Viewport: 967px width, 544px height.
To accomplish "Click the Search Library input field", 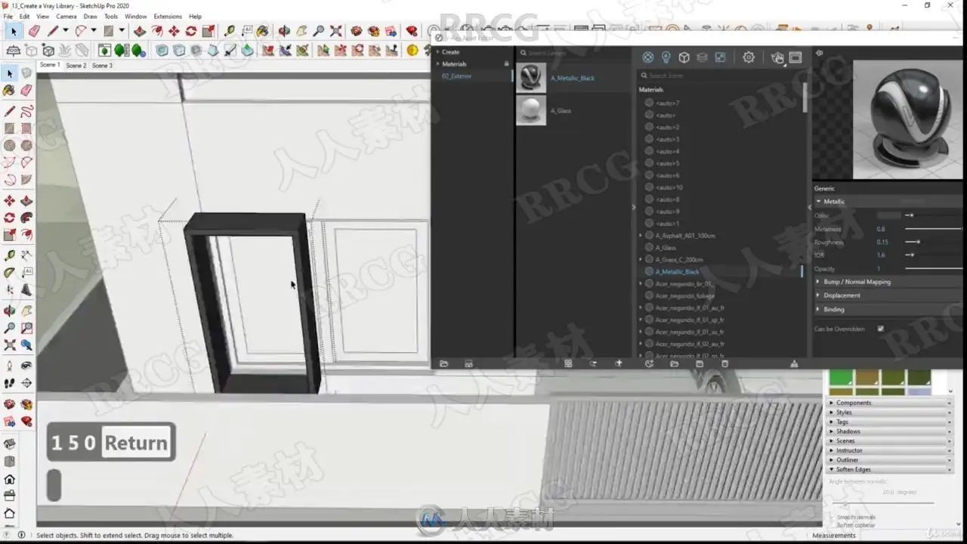I will tap(574, 53).
